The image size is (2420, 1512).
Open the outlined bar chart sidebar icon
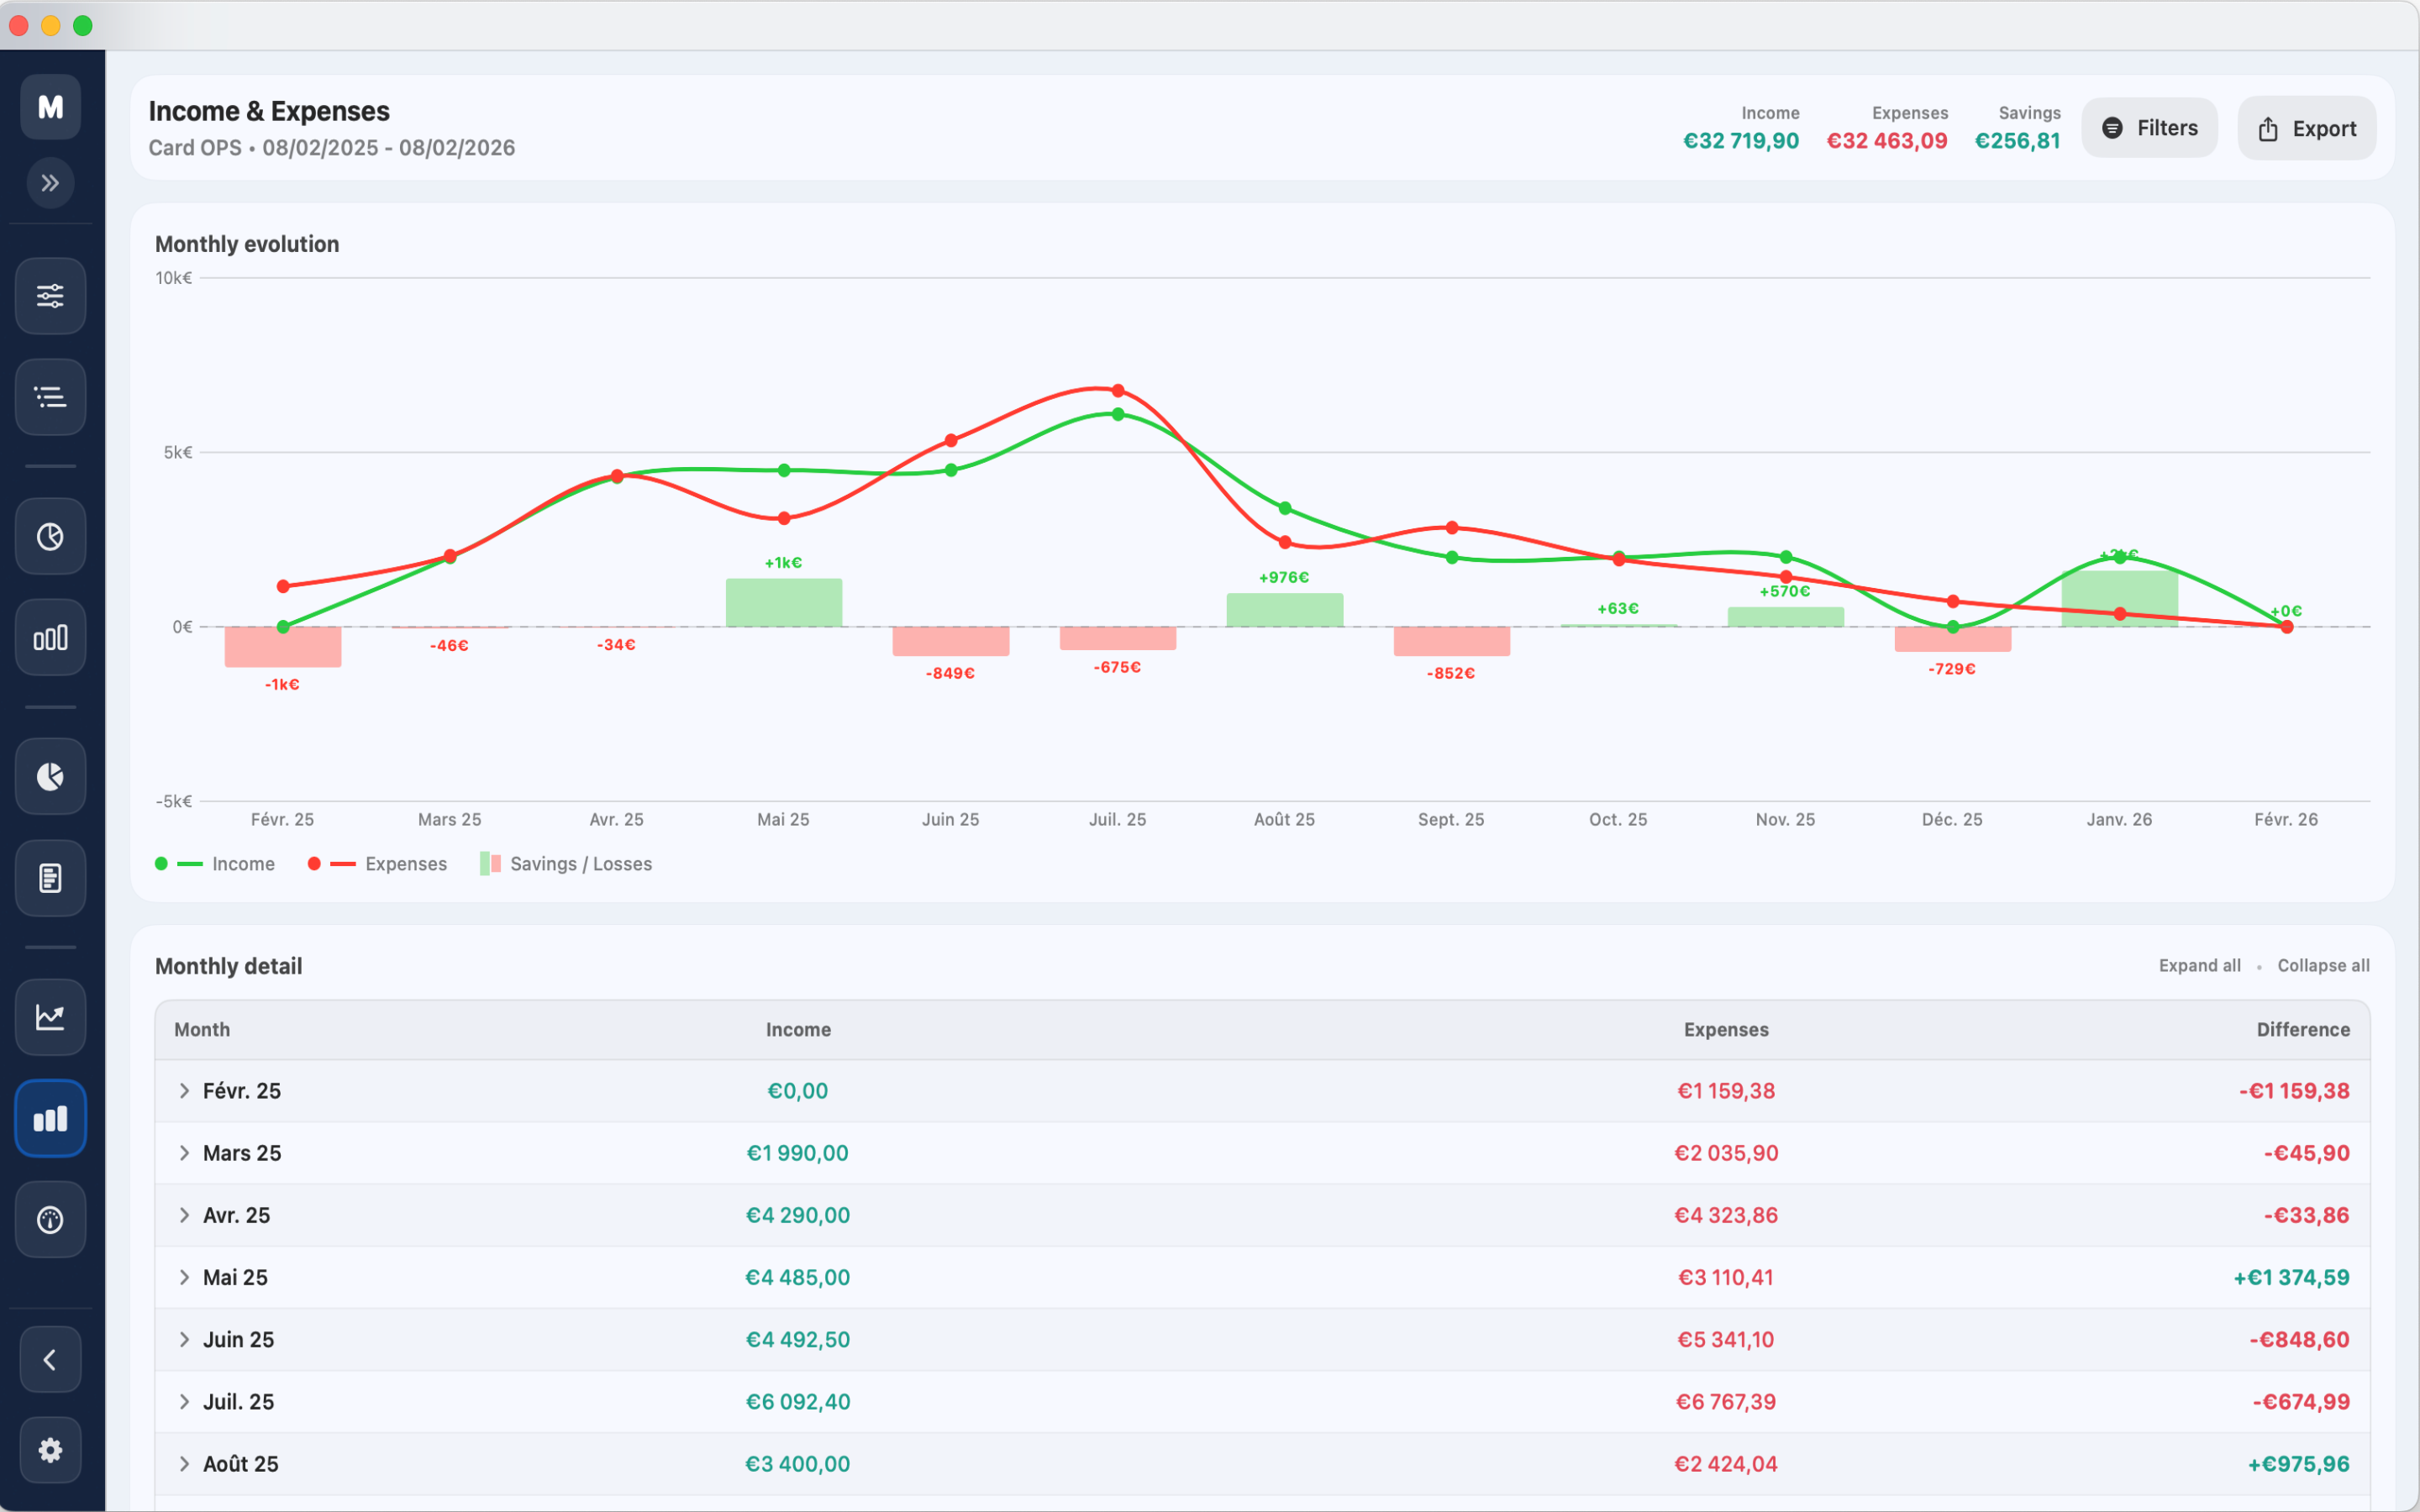[x=50, y=638]
